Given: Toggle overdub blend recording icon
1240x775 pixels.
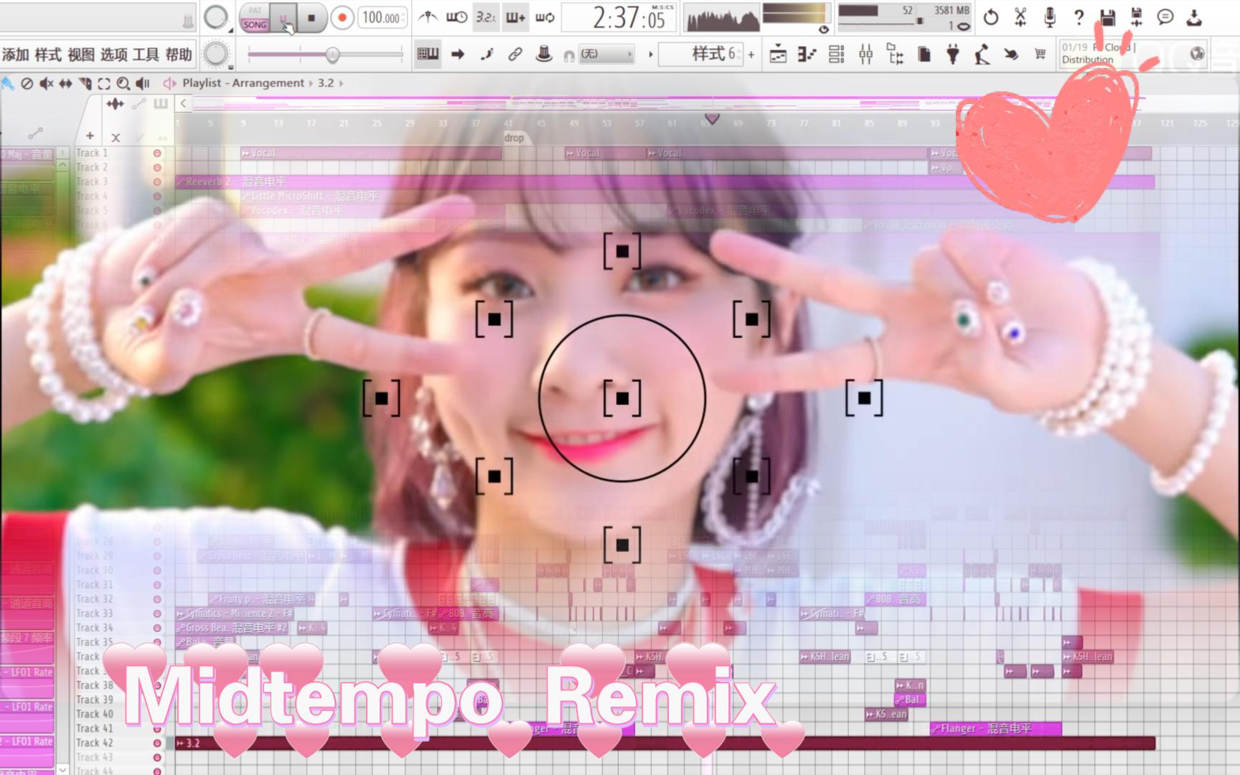Looking at the screenshot, I should pos(515,17).
